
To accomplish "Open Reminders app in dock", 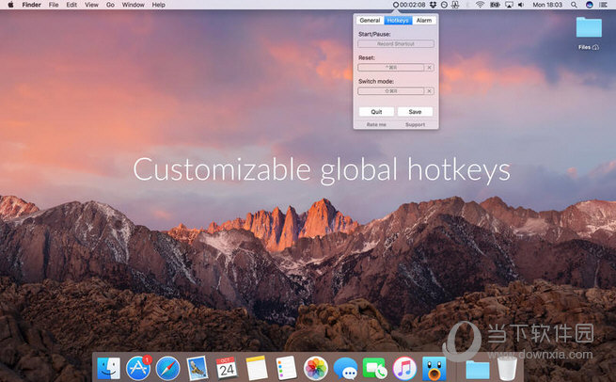I will click(x=286, y=368).
